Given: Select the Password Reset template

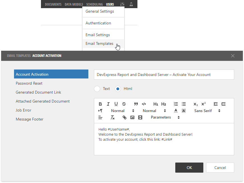Looking at the screenshot, I should click(x=51, y=83).
